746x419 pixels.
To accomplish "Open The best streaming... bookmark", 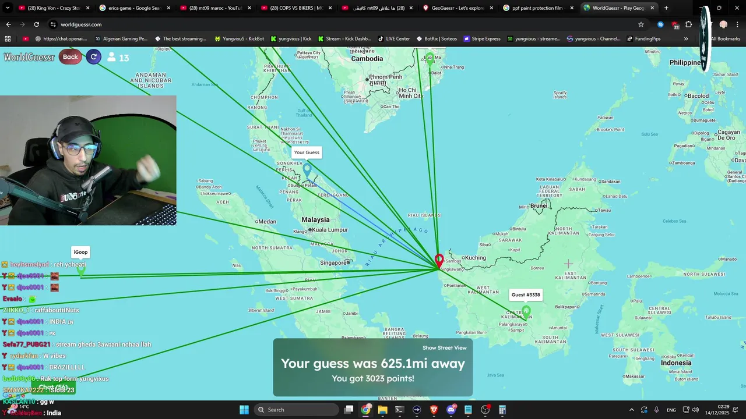I will [180, 39].
